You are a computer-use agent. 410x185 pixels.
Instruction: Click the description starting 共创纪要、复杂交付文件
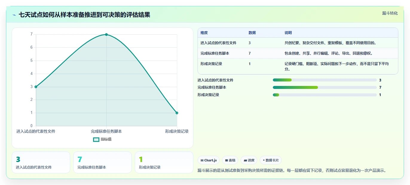tap(331, 43)
